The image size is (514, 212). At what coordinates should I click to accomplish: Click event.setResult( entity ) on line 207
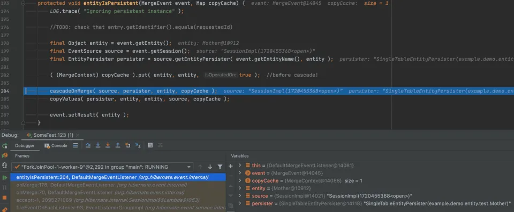tap(89, 115)
